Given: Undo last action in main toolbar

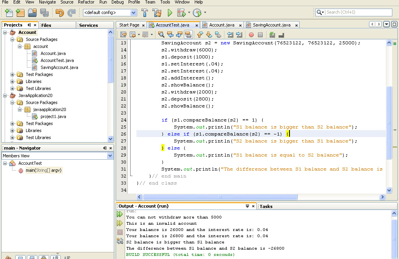Looking at the screenshot, I should point(60,13).
